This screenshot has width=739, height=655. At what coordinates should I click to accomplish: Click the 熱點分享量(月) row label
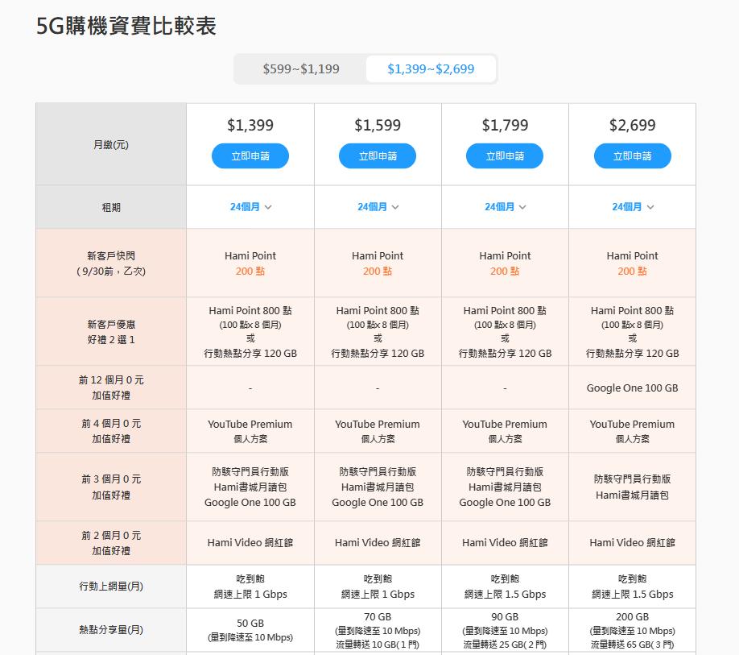(x=109, y=629)
